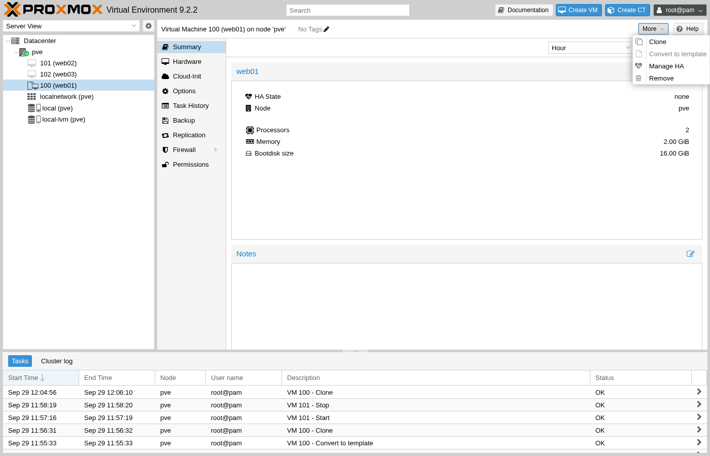This screenshot has height=456, width=710.
Task: Sort by End Time column header
Action: (x=117, y=378)
